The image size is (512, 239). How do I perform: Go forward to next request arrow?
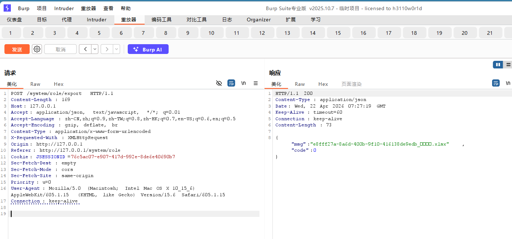point(107,49)
